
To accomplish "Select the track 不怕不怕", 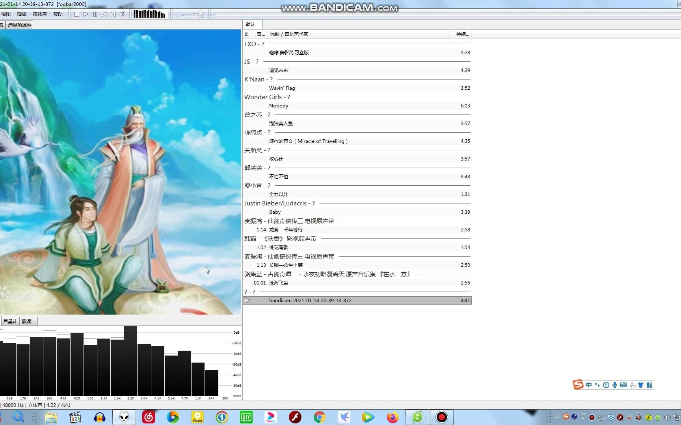I will [357, 177].
